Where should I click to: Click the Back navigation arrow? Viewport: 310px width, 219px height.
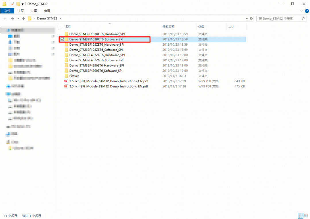coord(5,19)
